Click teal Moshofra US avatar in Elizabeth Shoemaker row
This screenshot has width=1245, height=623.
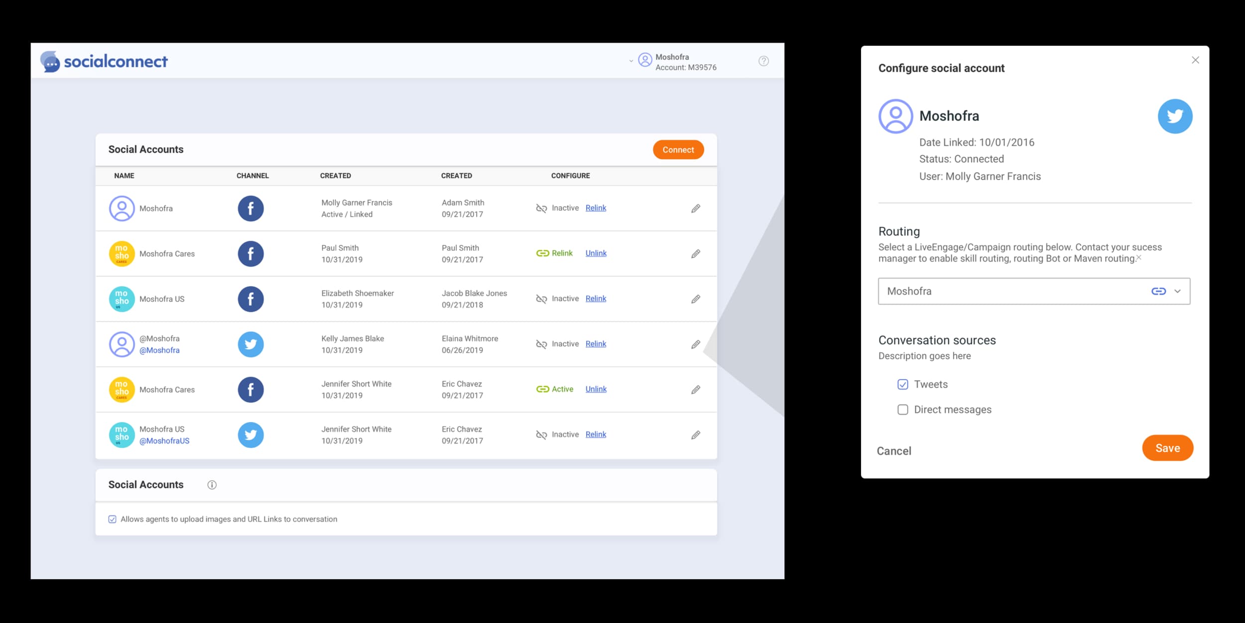(x=122, y=299)
